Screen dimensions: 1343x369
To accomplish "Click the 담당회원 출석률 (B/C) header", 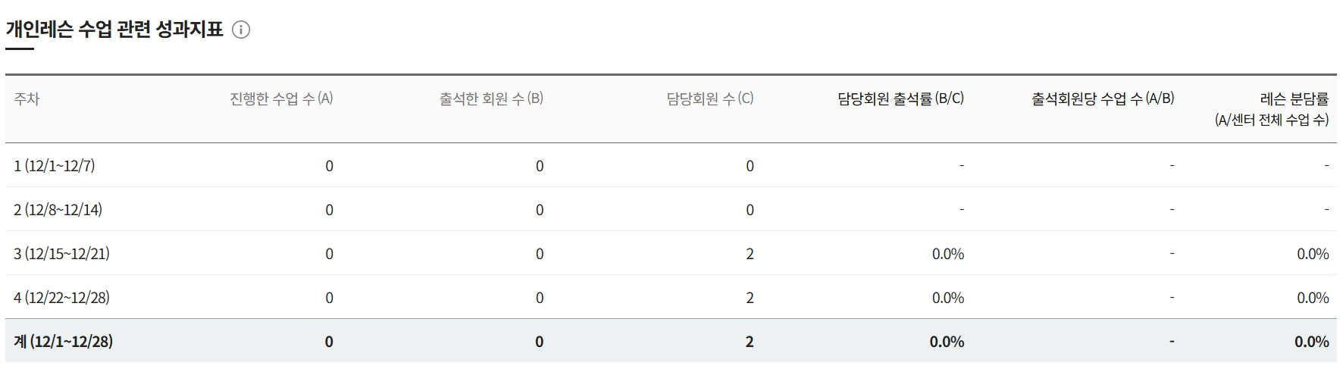I will (x=901, y=99).
